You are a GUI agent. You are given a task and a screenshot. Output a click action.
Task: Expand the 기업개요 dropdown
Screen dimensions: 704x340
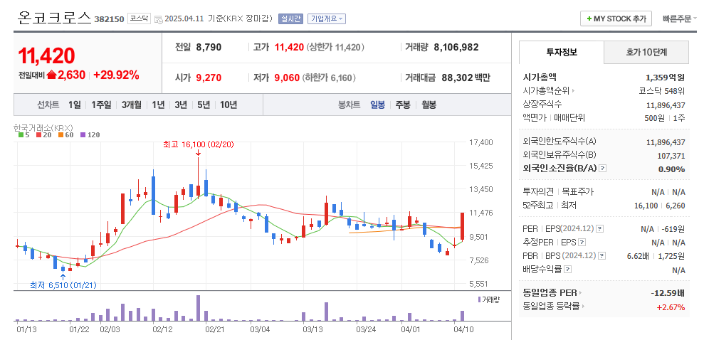click(327, 18)
